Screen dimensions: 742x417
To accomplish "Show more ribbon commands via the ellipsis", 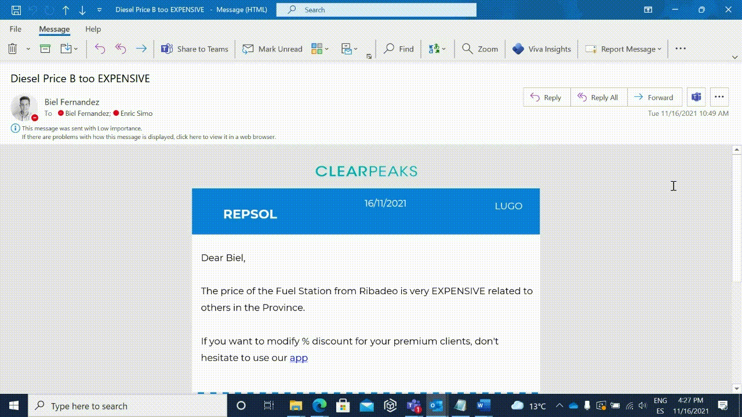I will click(681, 49).
